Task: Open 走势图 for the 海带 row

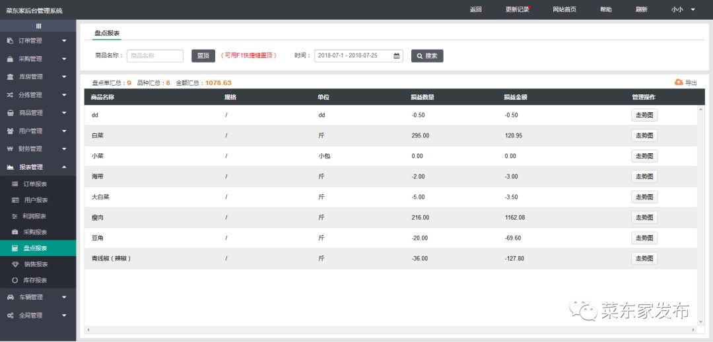Action: (x=644, y=176)
